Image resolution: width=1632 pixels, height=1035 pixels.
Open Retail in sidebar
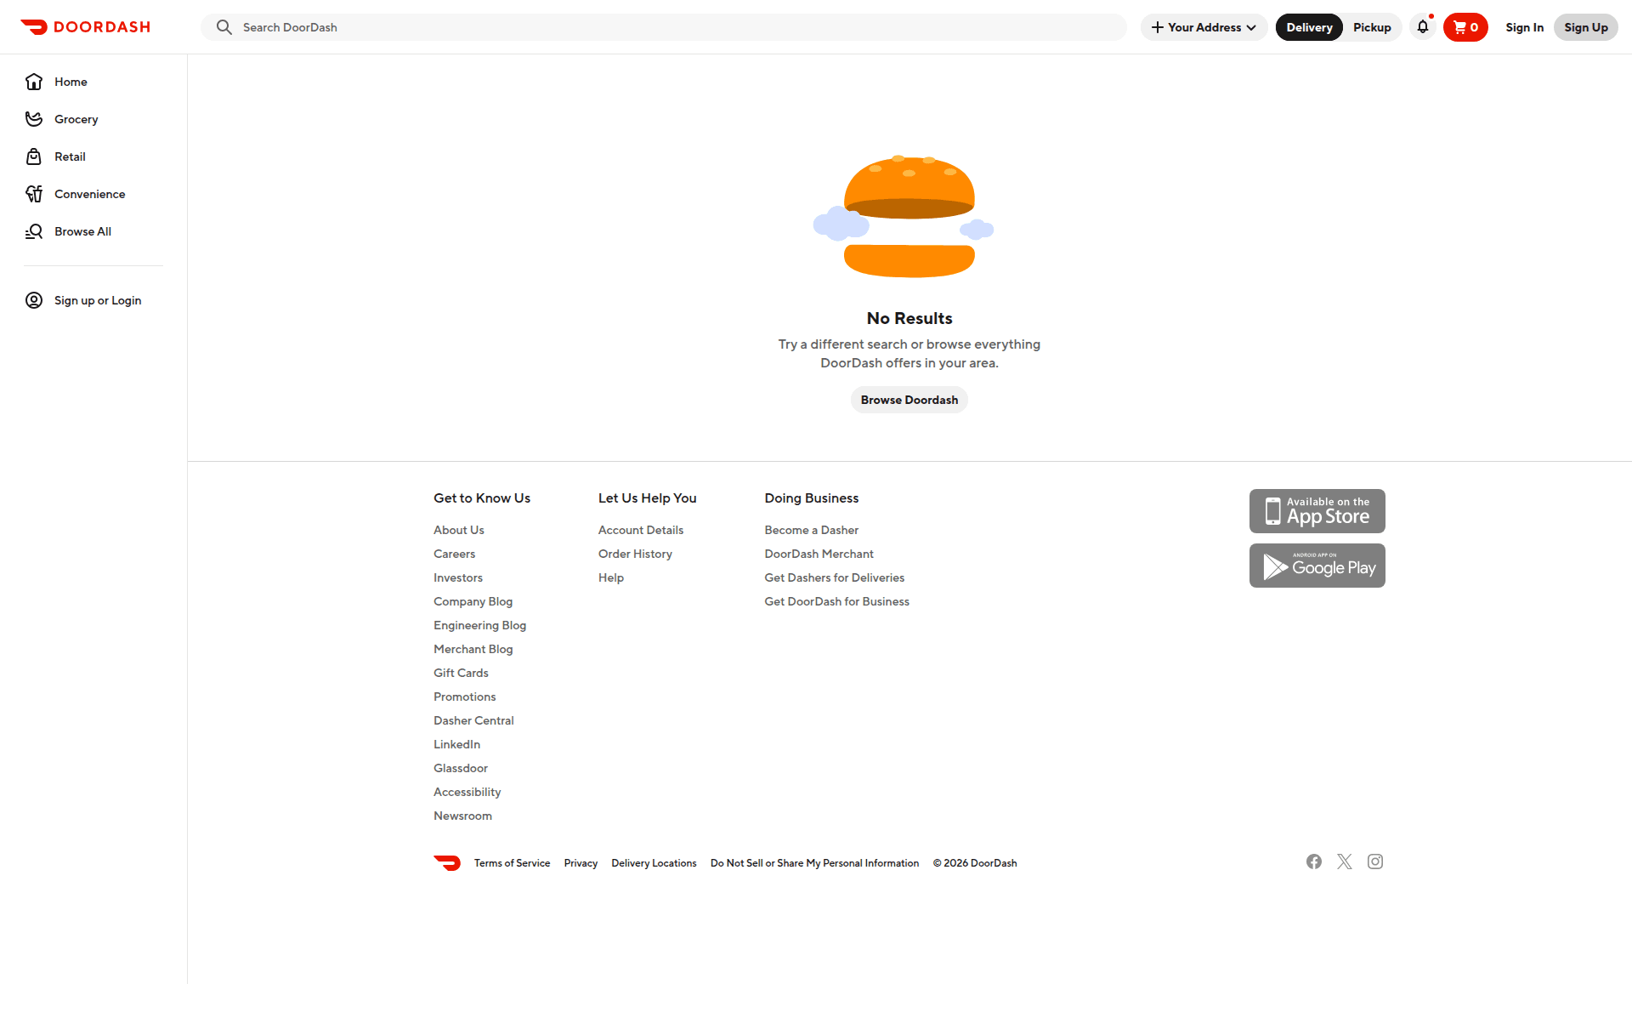coord(70,156)
